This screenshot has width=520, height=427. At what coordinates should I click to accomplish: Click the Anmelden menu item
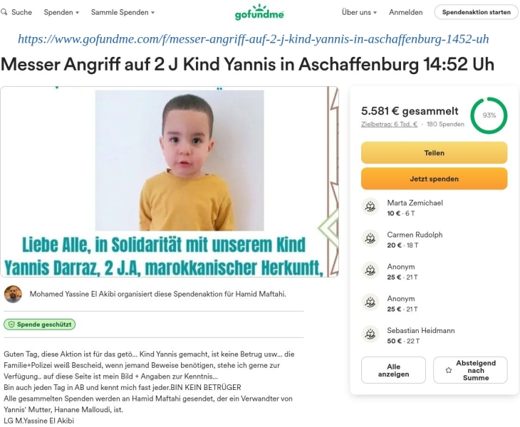pyautogui.click(x=405, y=12)
